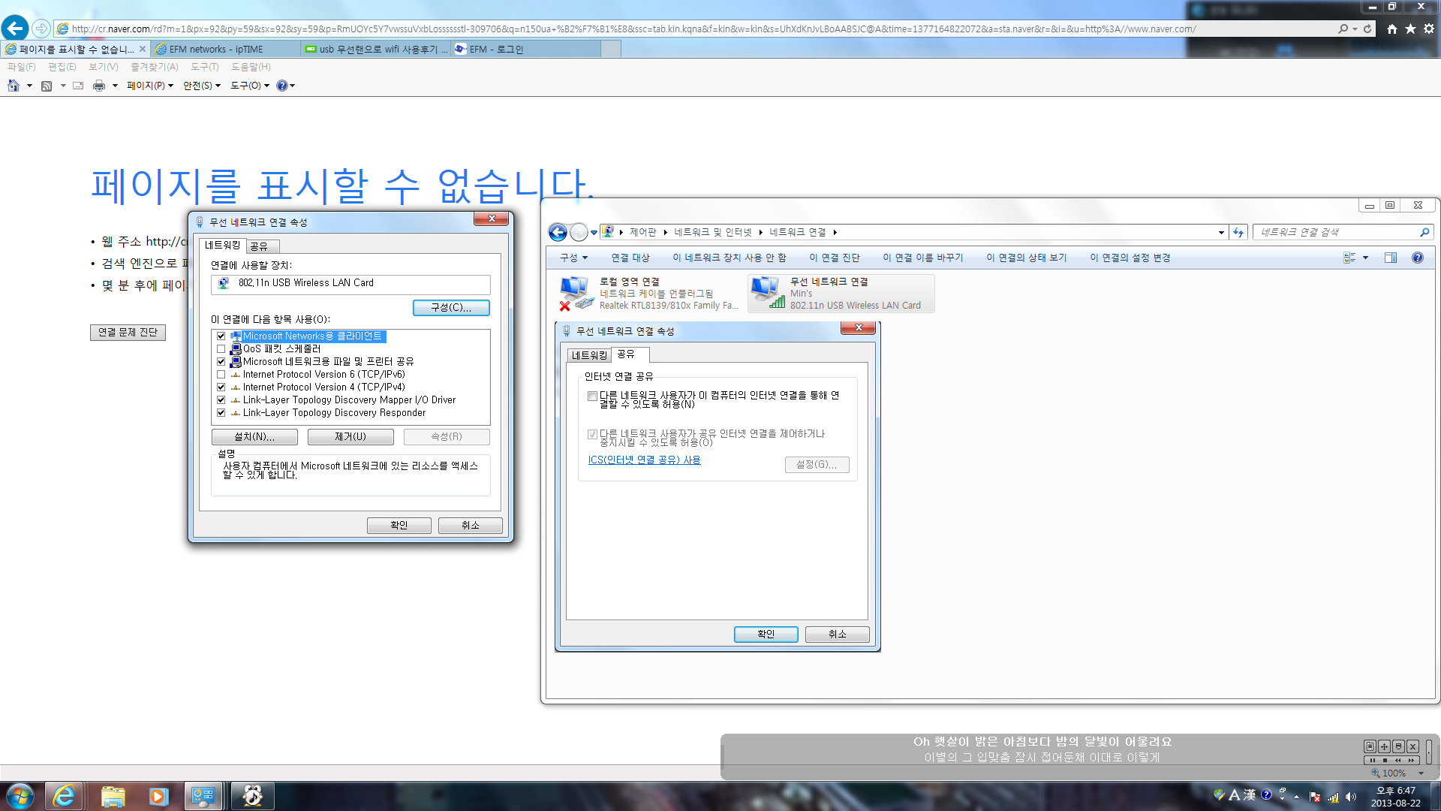Toggle Link-Layer Topology Discovery Responder checkbox
Screen dimensions: 1441x811
click(221, 413)
